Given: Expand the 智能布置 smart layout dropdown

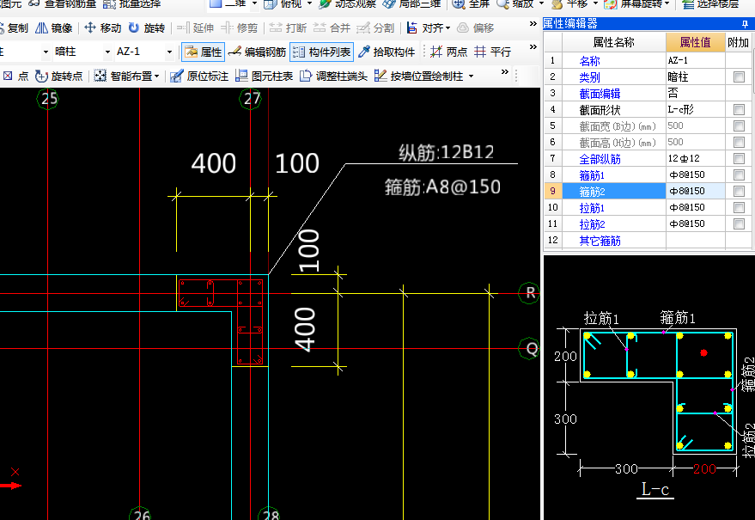Looking at the screenshot, I should [156, 76].
